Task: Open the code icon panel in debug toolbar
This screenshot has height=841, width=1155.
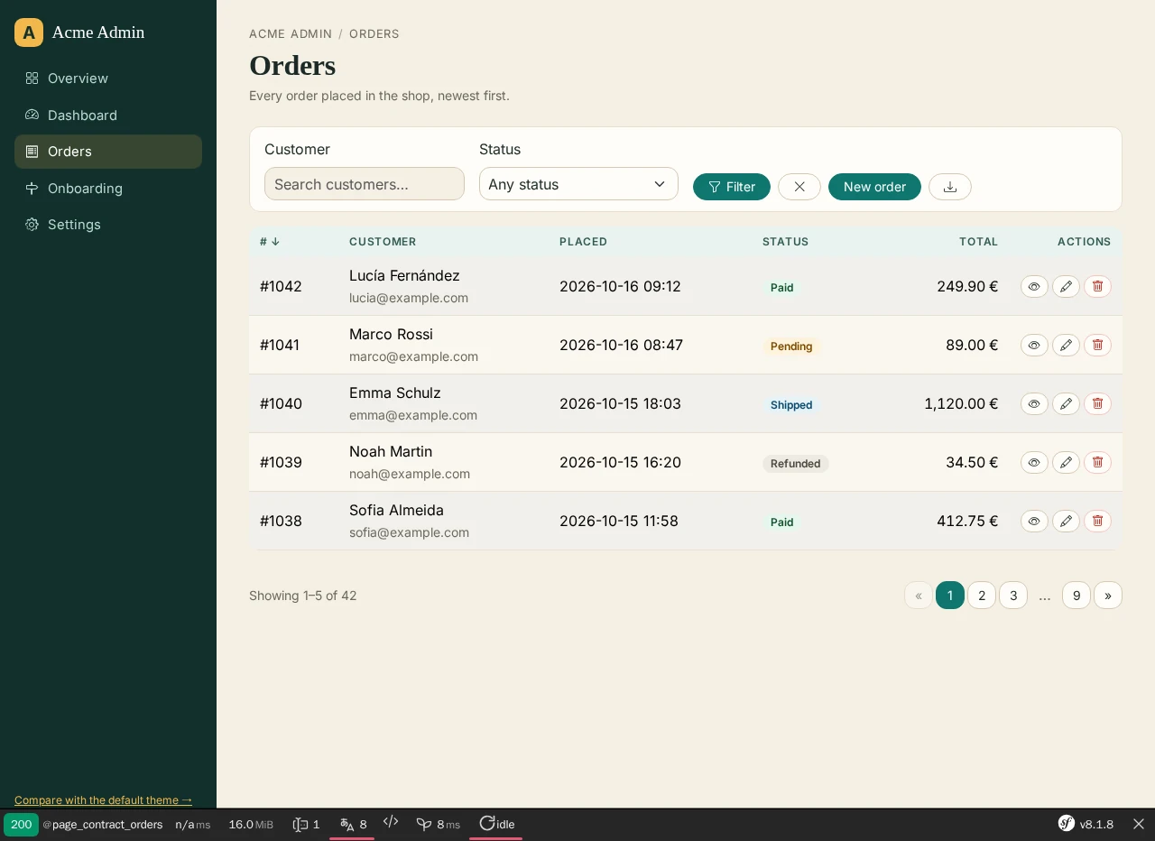Action: click(391, 822)
